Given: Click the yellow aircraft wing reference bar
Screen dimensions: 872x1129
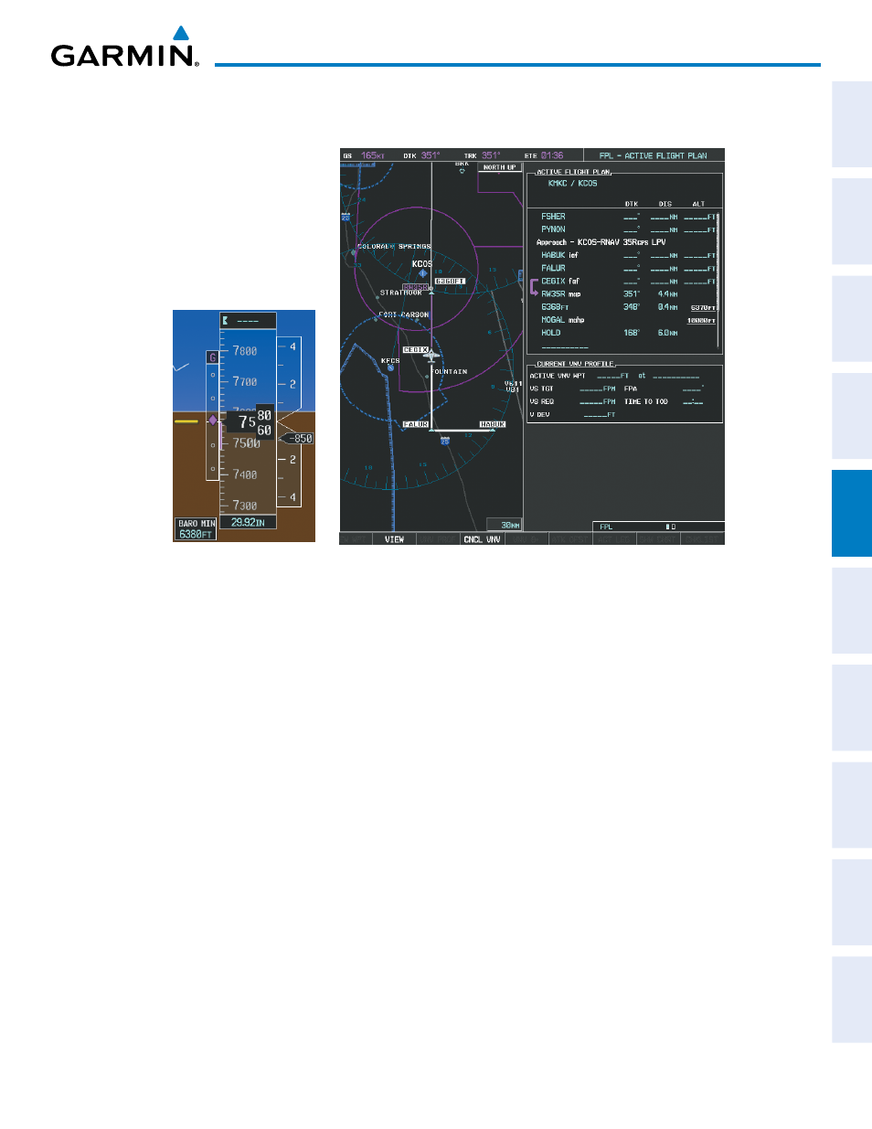Looking at the screenshot, I should point(186,421).
